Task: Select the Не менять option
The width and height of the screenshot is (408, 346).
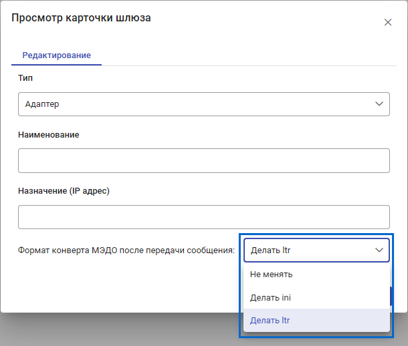Action: [316, 275]
